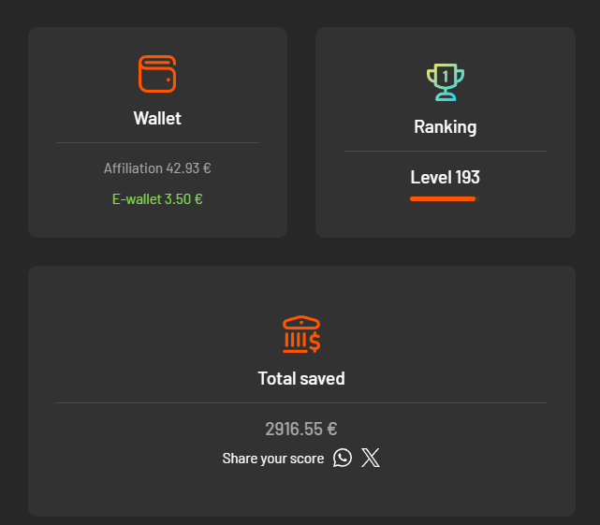Click the Total saved heading
Viewport: 600px width, 525px height.
click(301, 378)
